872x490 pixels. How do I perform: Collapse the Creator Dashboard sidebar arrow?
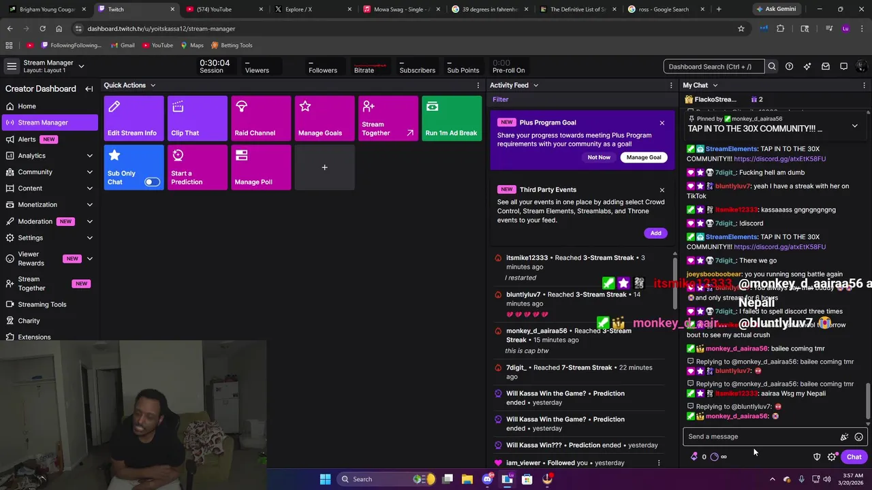[x=89, y=88]
